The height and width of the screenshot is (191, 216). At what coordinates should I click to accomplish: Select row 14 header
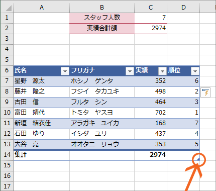pos(7,155)
